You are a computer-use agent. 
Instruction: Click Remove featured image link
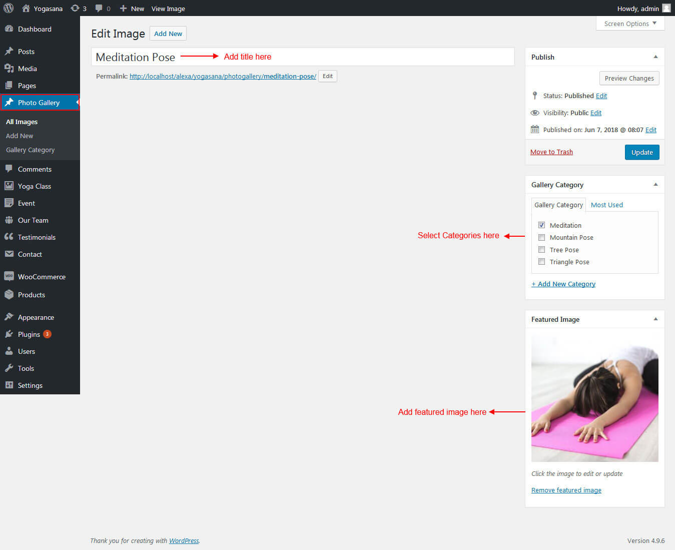566,490
